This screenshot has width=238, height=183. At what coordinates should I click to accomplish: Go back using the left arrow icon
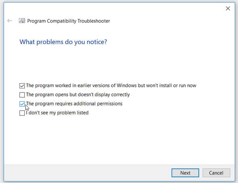[10, 21]
